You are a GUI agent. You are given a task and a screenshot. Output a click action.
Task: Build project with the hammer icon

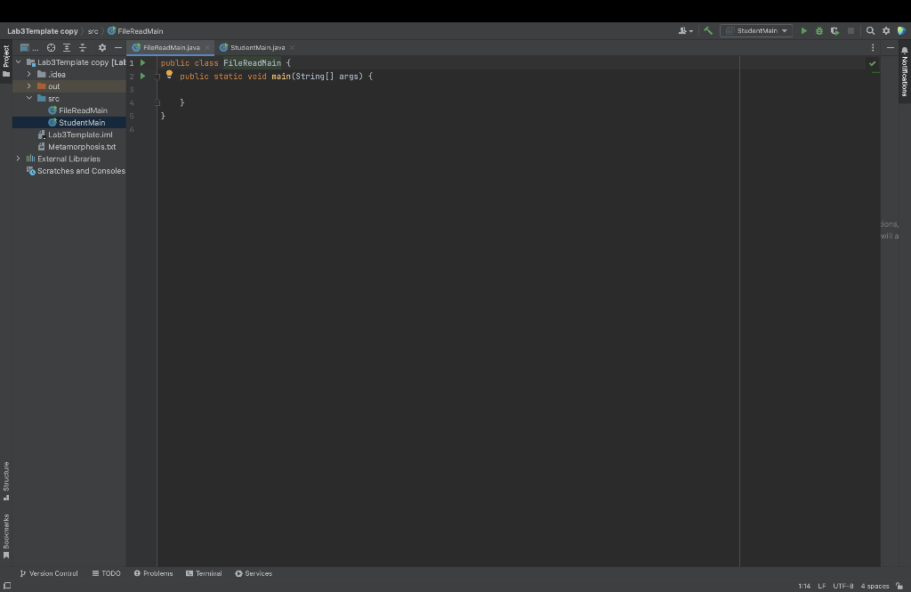tap(707, 31)
